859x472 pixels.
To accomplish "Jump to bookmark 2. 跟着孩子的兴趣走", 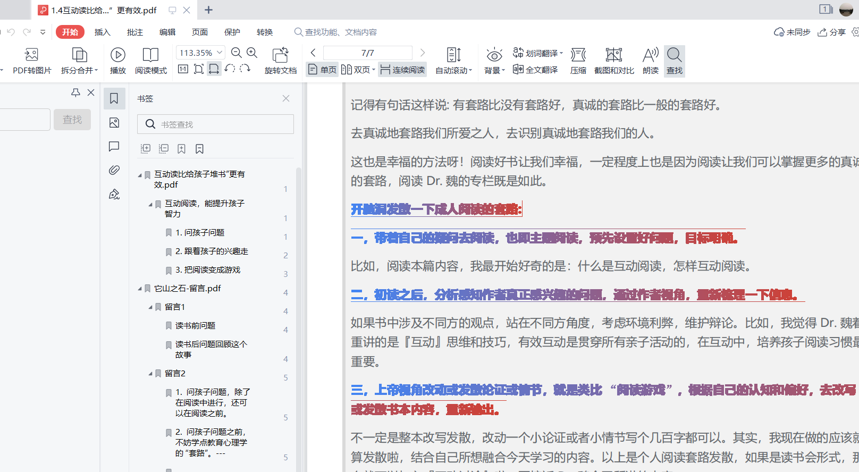I will pyautogui.click(x=212, y=251).
